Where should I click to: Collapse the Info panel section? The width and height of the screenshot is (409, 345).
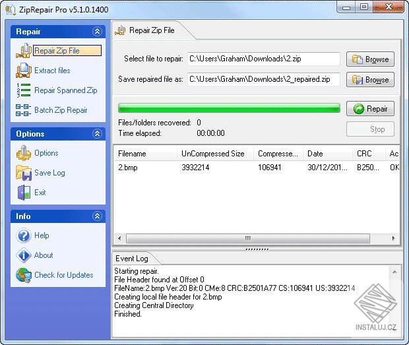click(x=97, y=216)
